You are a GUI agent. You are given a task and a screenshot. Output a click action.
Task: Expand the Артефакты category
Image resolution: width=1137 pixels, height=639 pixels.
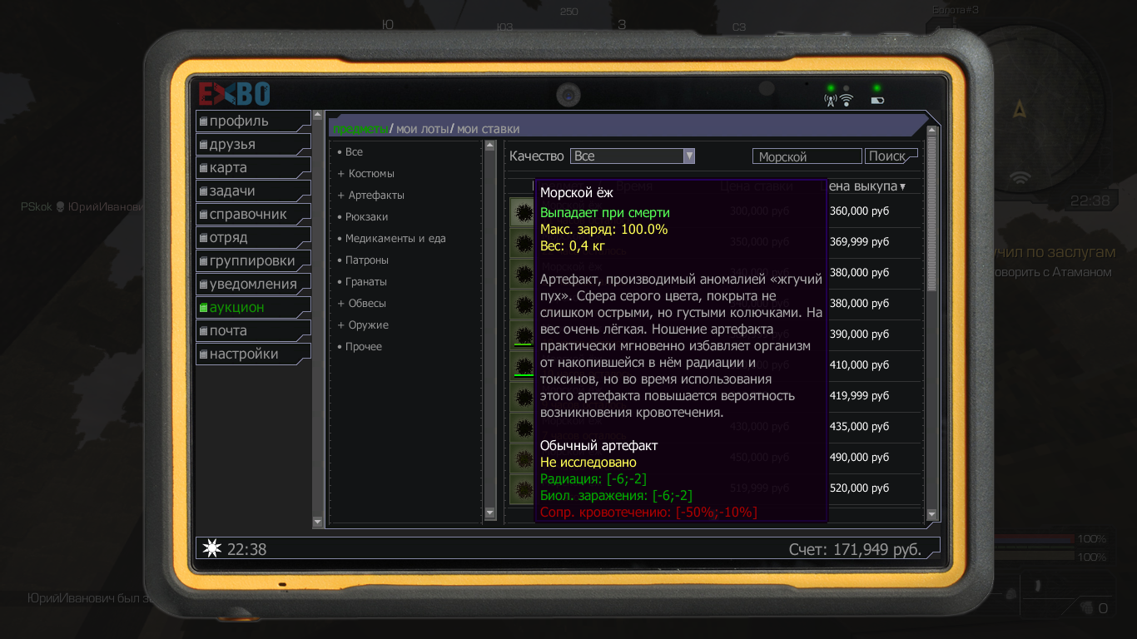[371, 196]
